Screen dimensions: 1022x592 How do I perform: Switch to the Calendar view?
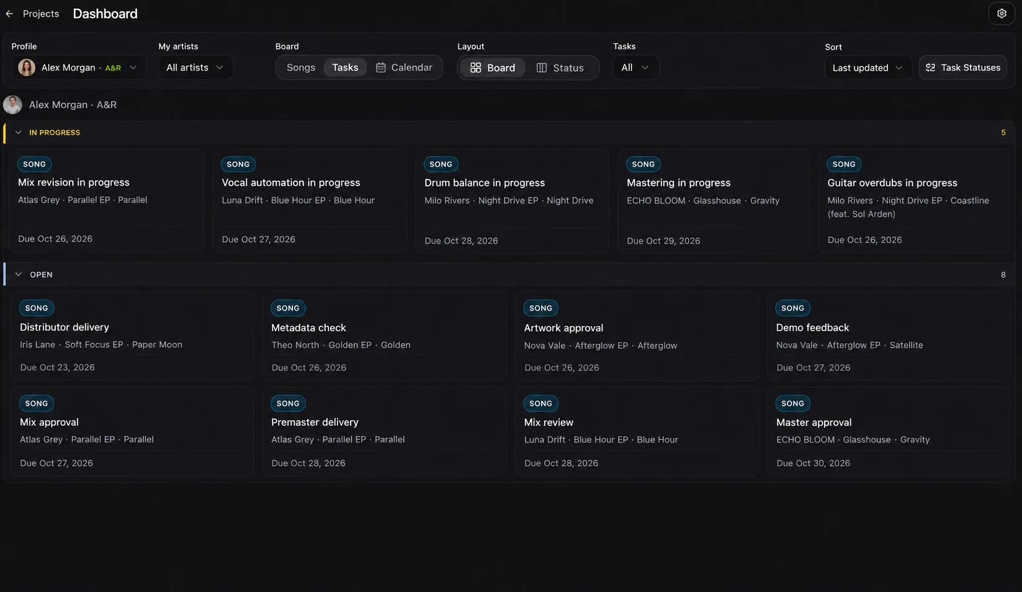tap(404, 68)
